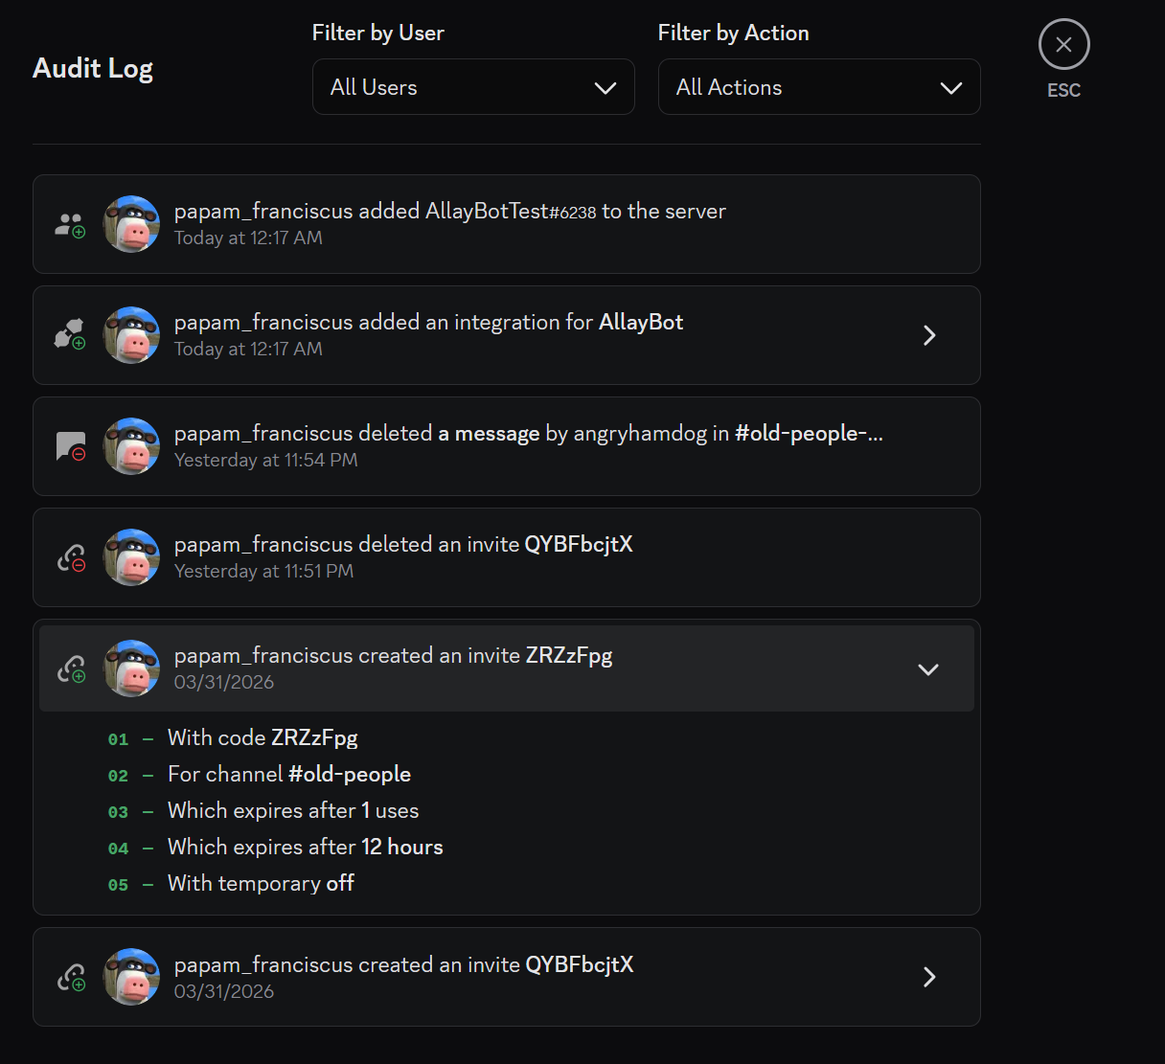Viewport: 1165px width, 1064px height.
Task: Click the invite-created icon for QYBFbcjtX
Action: click(71, 977)
